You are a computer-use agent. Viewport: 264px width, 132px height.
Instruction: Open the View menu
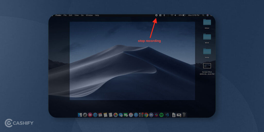[77, 15]
